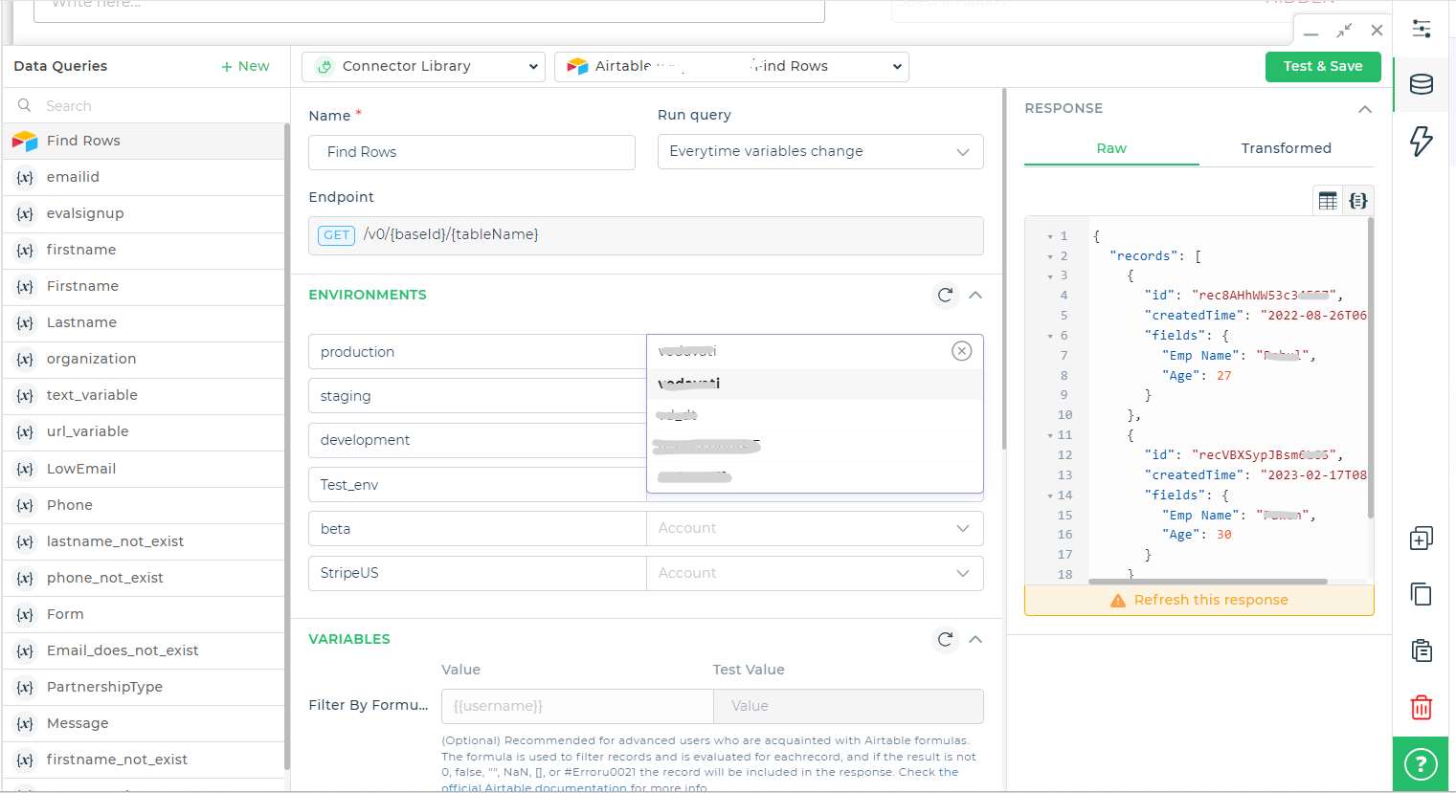Click the paste clipboard icon
The image size is (1456, 793).
tap(1422, 650)
